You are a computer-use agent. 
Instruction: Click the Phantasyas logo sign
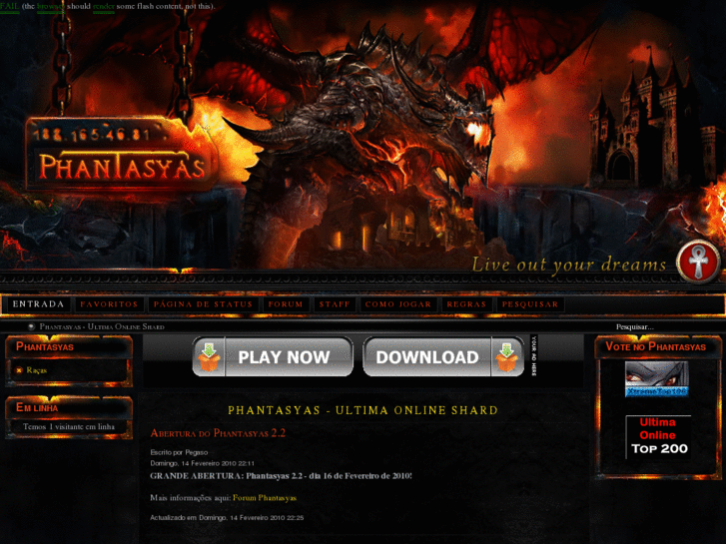[x=121, y=155]
